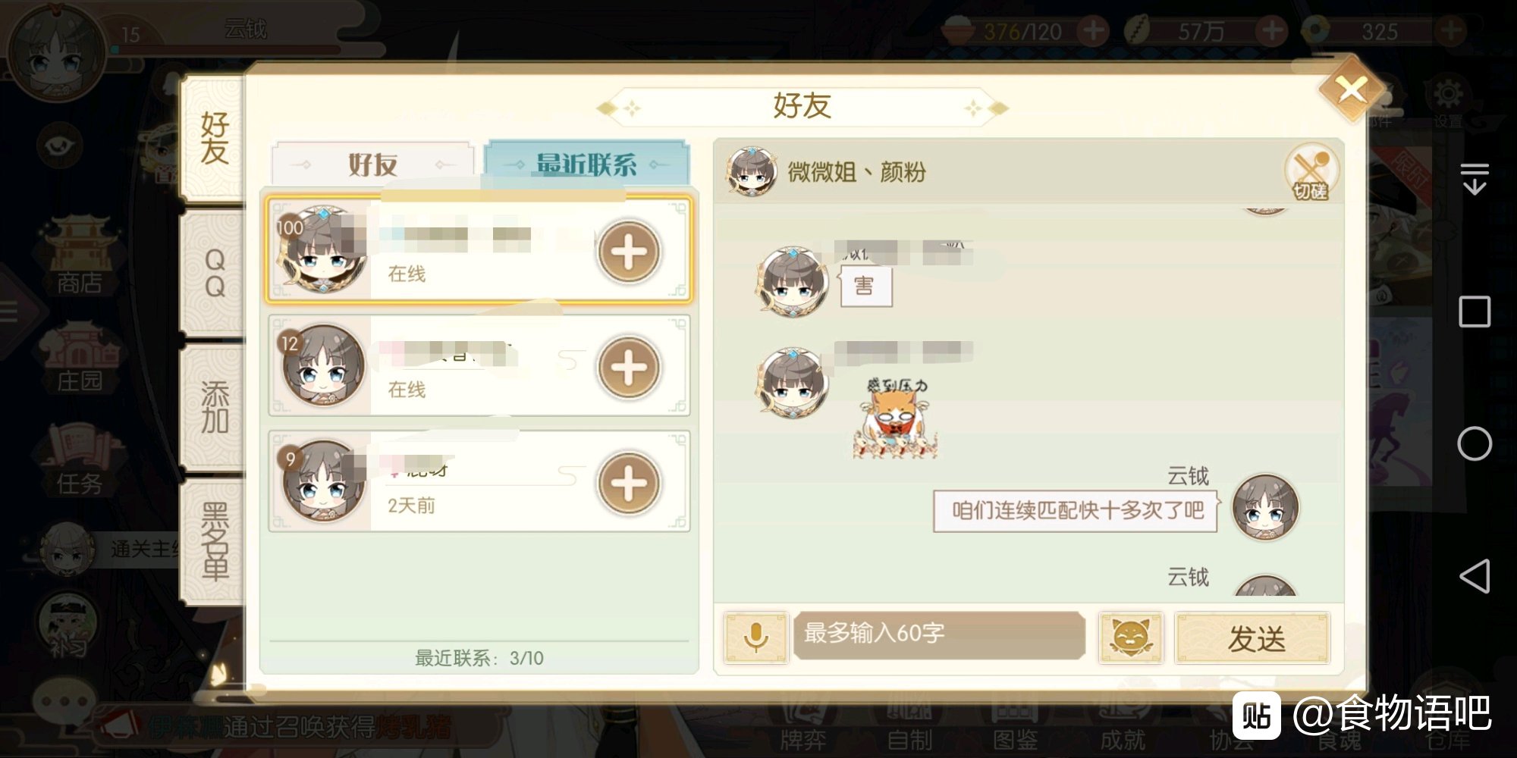Select the 2天前 contact entry
The height and width of the screenshot is (758, 1517).
(479, 481)
